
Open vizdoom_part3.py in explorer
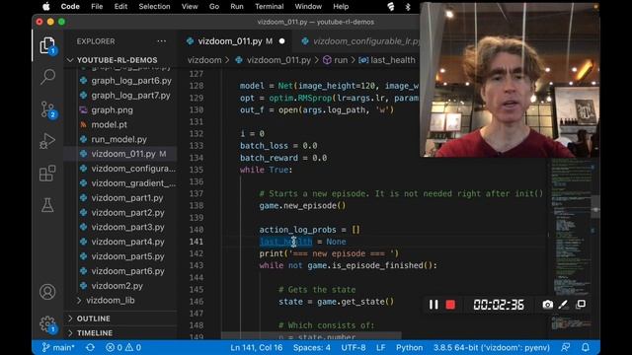click(127, 227)
